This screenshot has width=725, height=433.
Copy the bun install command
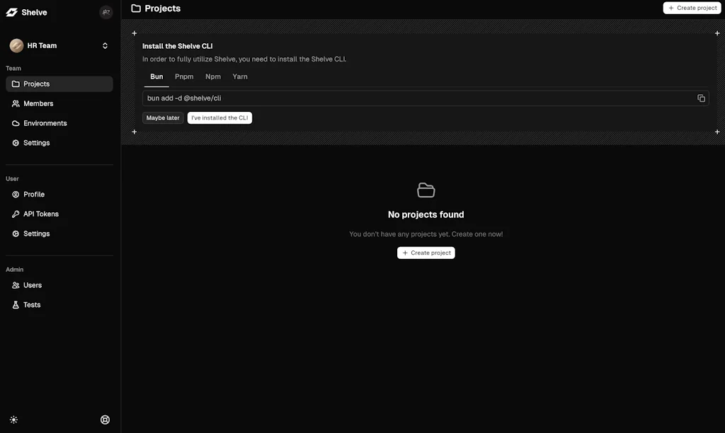[x=701, y=98]
